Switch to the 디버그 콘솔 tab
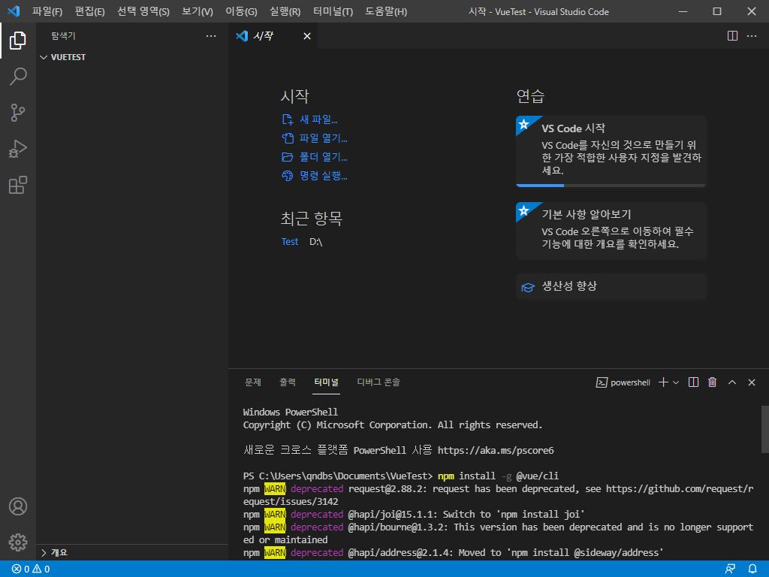Image resolution: width=769 pixels, height=577 pixels. click(x=378, y=382)
